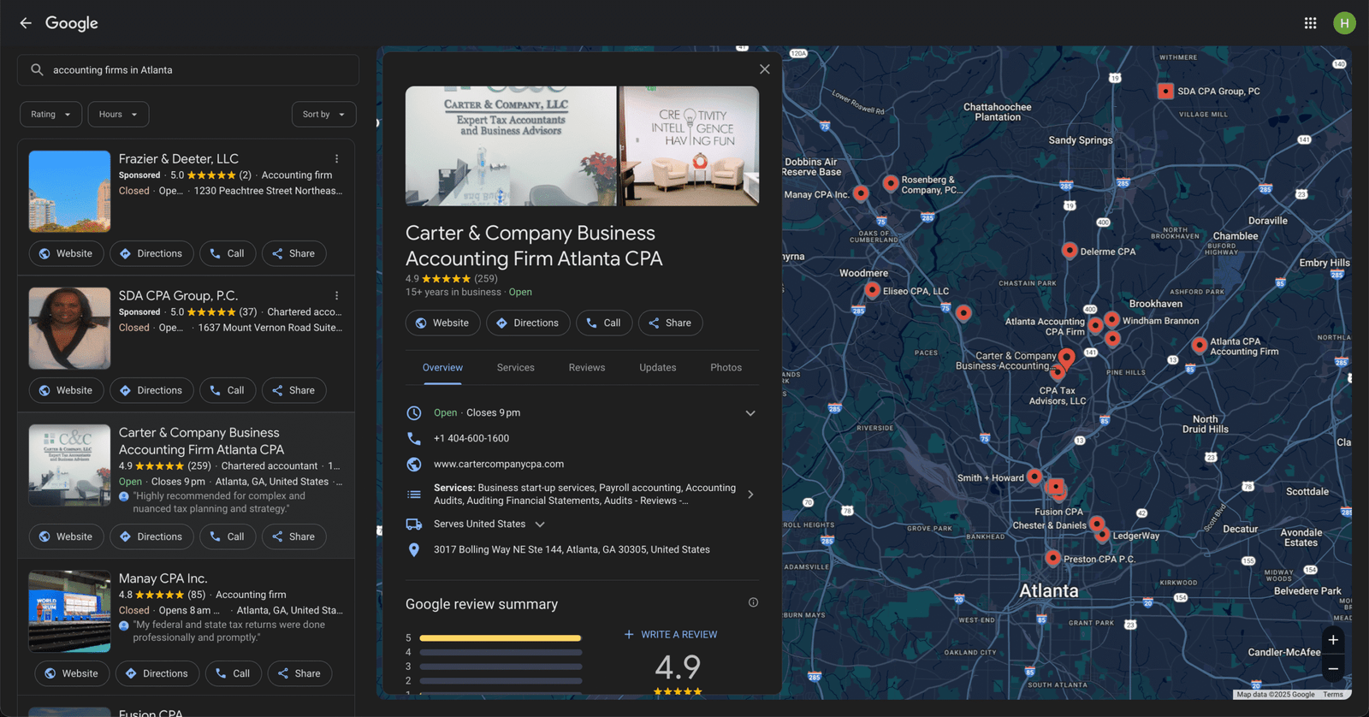Expand the Serves United States area
Screen dimensions: 1369x717
(x=540, y=524)
